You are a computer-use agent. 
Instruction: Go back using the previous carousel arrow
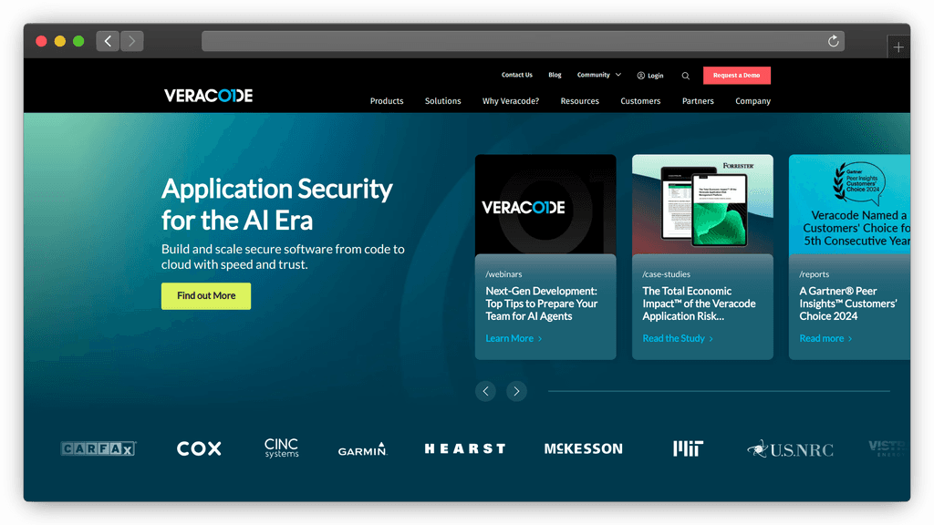pos(485,391)
